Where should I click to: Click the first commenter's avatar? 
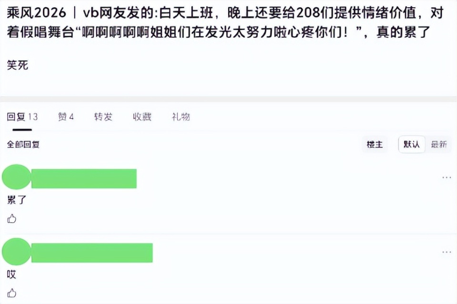[x=16, y=177]
